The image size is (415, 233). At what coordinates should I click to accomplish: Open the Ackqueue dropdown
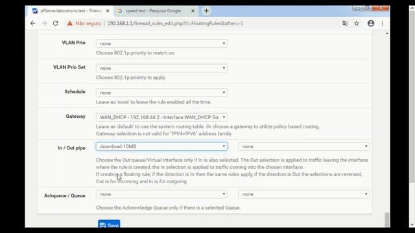click(x=161, y=194)
